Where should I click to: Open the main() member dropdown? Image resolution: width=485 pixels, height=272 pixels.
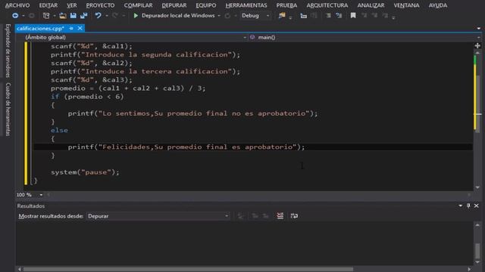(x=365, y=37)
